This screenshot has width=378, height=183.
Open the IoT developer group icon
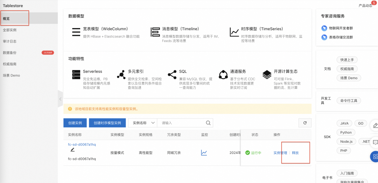324,28
